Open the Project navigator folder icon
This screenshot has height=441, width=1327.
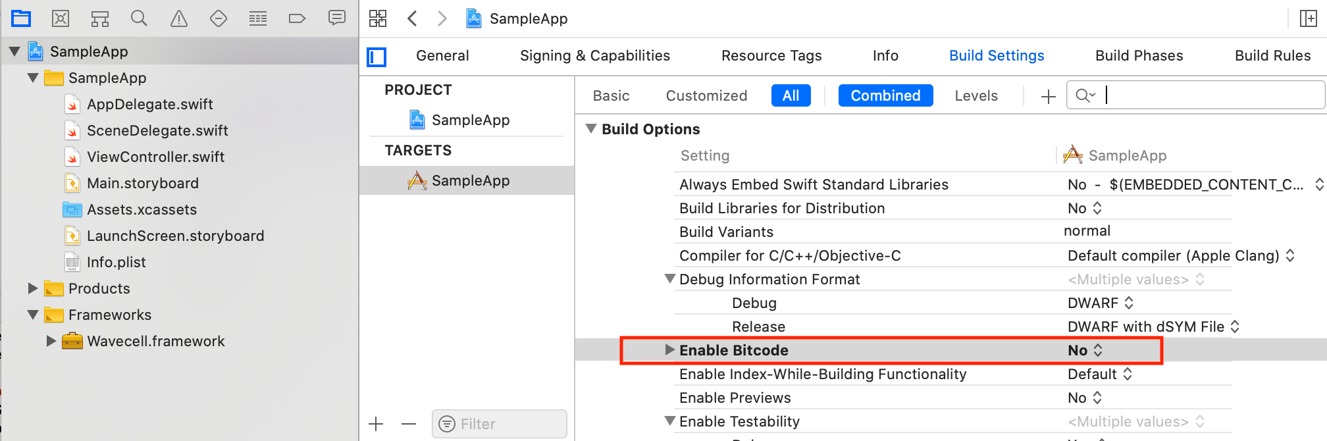pos(21,18)
